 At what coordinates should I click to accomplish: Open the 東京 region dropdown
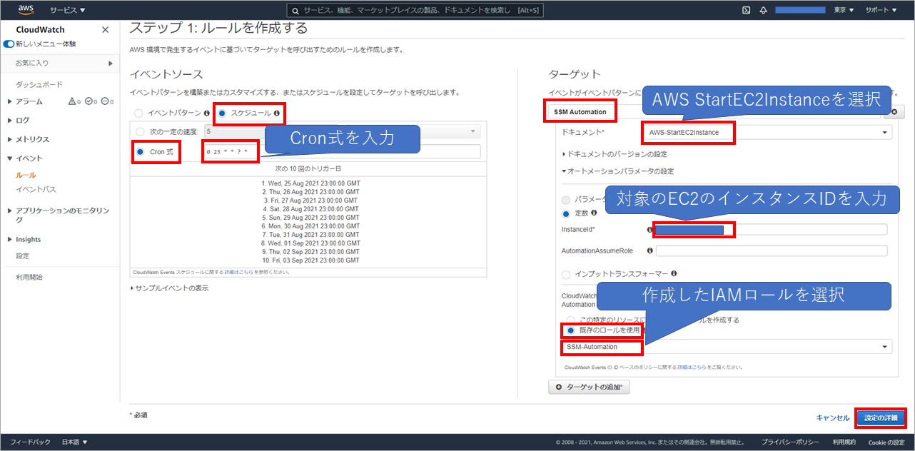pyautogui.click(x=844, y=10)
